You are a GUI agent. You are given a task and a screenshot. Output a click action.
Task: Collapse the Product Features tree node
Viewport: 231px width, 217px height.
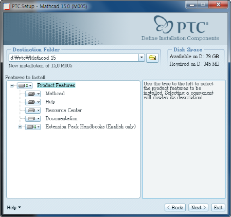12,85
